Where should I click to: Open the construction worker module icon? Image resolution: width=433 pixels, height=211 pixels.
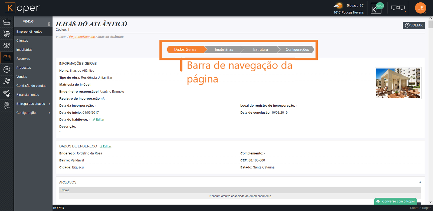coord(7,81)
